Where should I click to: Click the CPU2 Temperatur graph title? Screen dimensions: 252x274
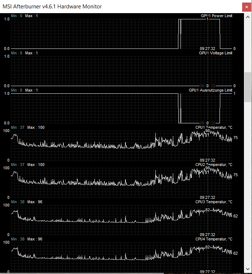point(214,165)
